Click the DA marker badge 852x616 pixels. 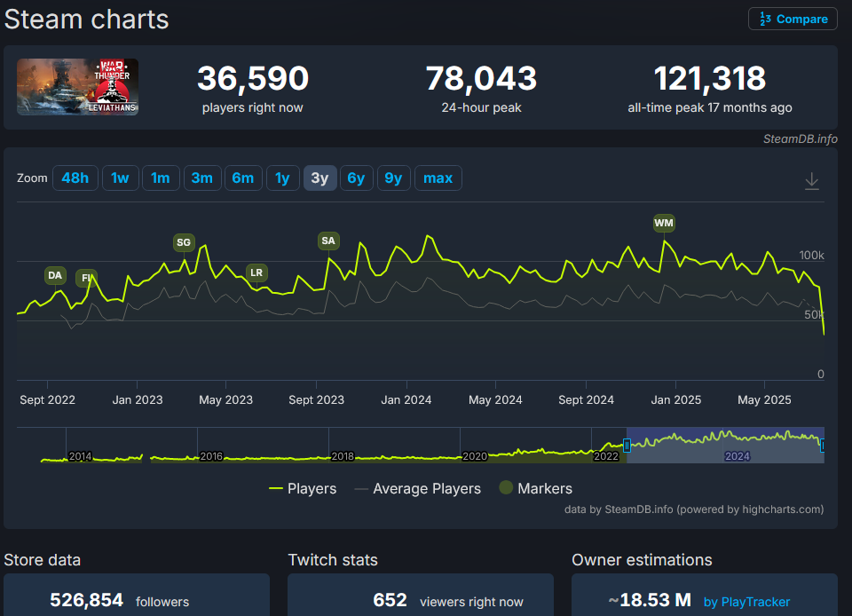[x=55, y=275]
